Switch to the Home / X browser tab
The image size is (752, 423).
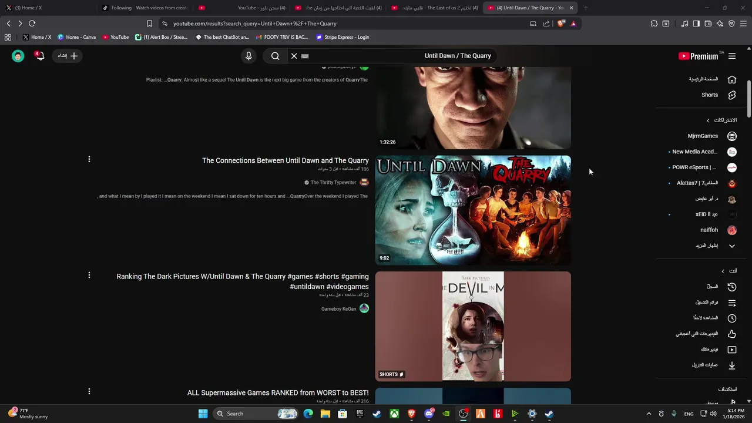[x=48, y=8]
